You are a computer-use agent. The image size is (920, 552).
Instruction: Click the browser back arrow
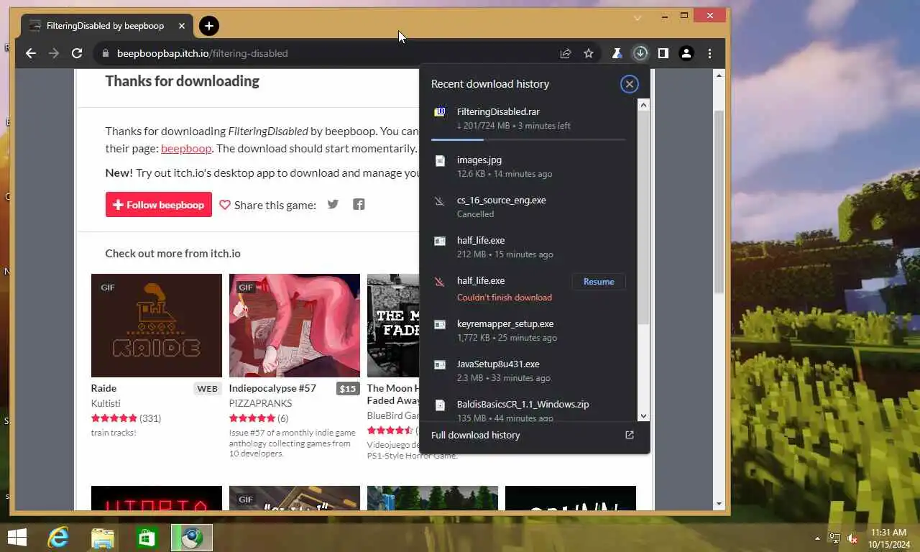click(x=30, y=53)
